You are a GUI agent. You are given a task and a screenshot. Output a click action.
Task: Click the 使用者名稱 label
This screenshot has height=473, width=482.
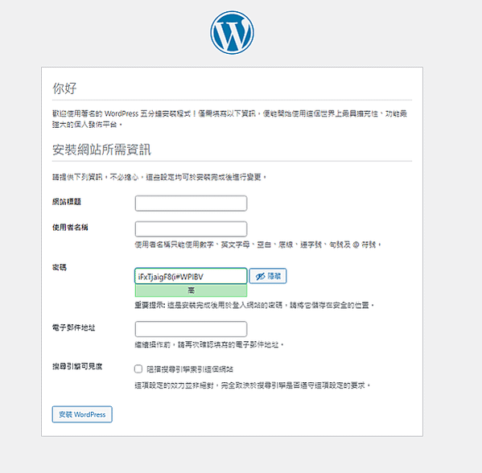tap(70, 228)
